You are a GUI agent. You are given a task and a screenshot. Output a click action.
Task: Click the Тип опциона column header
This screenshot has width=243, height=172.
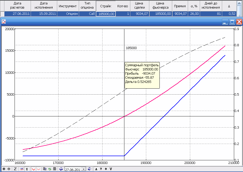tap(87, 6)
